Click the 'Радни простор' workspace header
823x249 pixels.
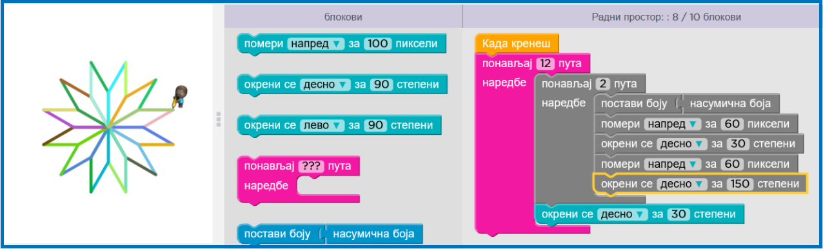pos(666,17)
